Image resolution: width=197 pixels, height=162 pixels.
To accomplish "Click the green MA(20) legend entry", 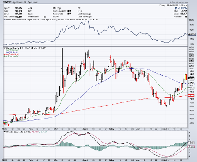I will tap(11, 50).
